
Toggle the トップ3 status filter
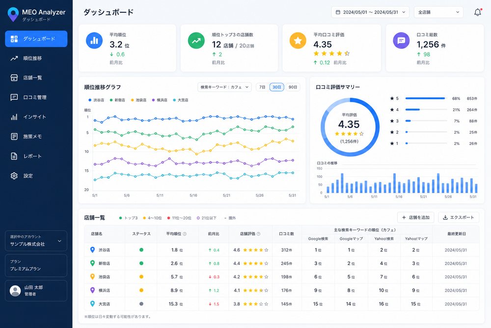pos(128,218)
